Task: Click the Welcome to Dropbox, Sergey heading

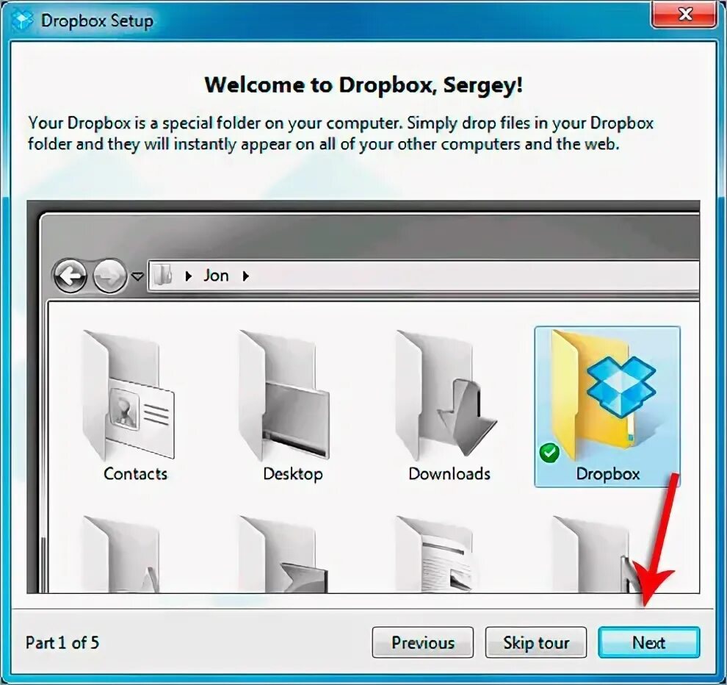Action: [364, 85]
